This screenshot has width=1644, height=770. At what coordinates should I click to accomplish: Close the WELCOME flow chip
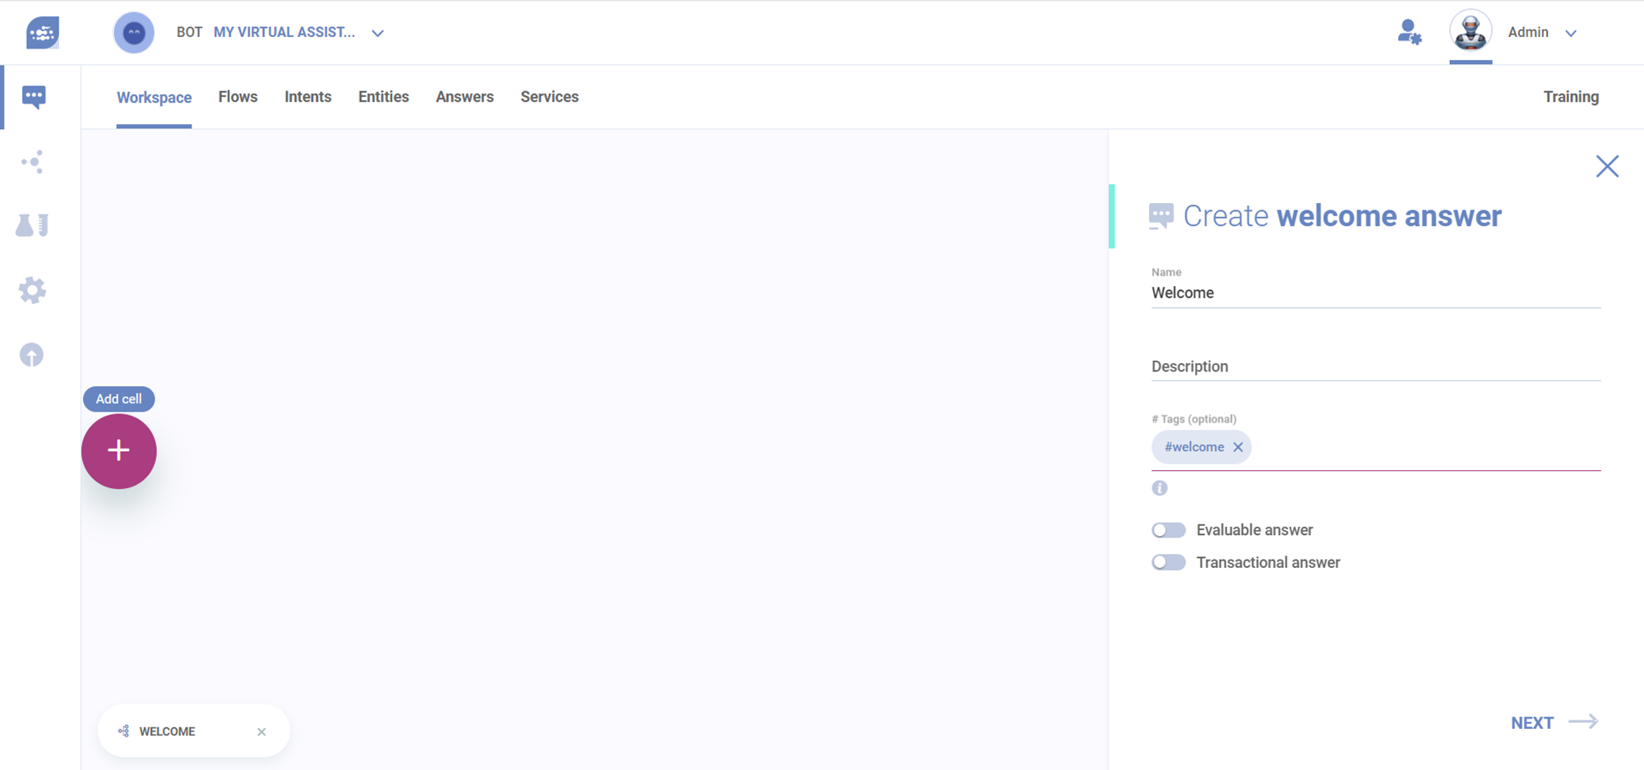pos(261,731)
